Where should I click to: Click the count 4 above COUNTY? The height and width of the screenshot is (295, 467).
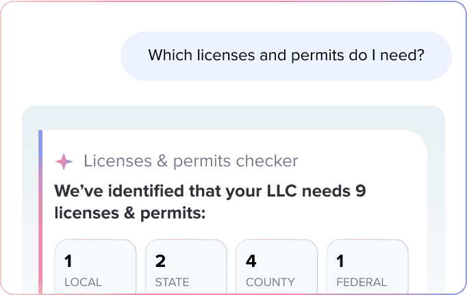[252, 260]
